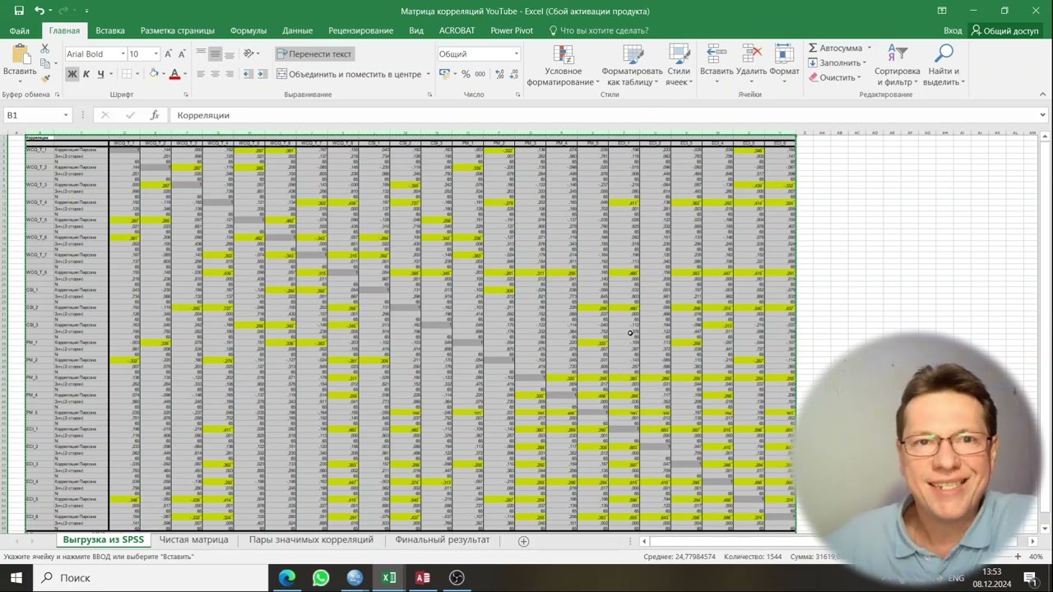Click the Copy icon in clipboard group
Screen dimensions: 1053x592
click(x=44, y=63)
